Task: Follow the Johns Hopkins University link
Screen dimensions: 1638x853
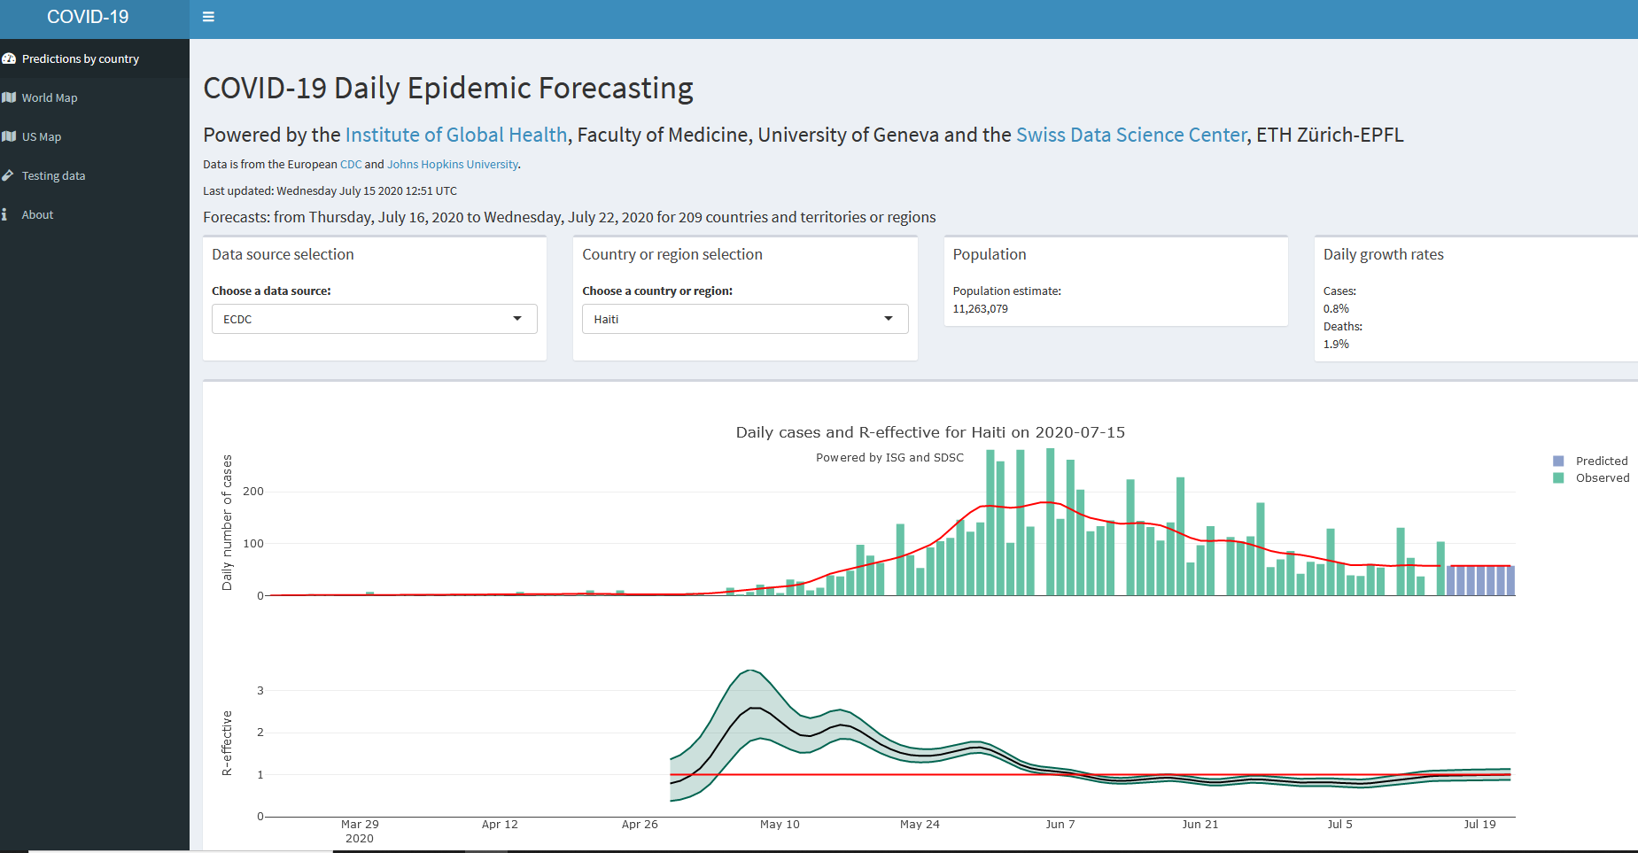Action: (452, 164)
